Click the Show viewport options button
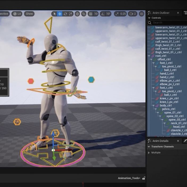 [x=29, y=14]
